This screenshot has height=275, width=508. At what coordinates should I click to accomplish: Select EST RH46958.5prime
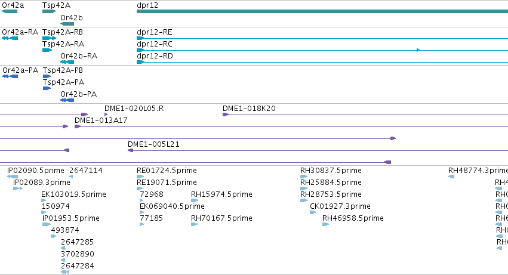pyautogui.click(x=326, y=224)
